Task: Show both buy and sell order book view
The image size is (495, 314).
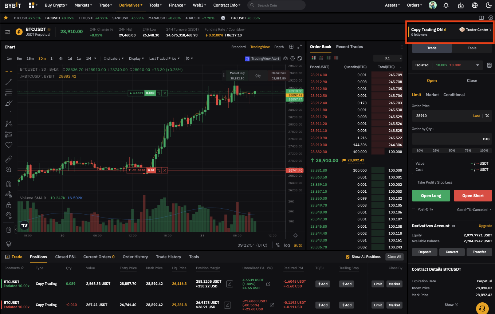Action: point(314,58)
